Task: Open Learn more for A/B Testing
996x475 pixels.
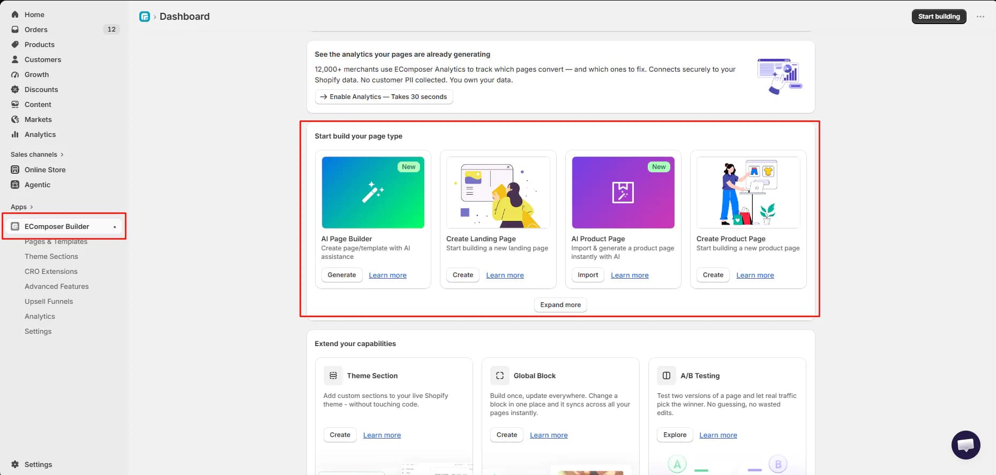Action: (x=718, y=435)
